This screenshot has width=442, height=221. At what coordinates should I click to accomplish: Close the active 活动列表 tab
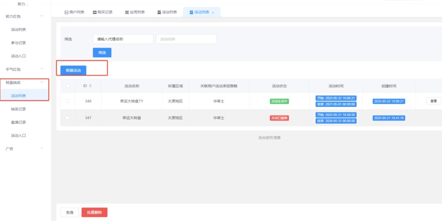pyautogui.click(x=213, y=13)
